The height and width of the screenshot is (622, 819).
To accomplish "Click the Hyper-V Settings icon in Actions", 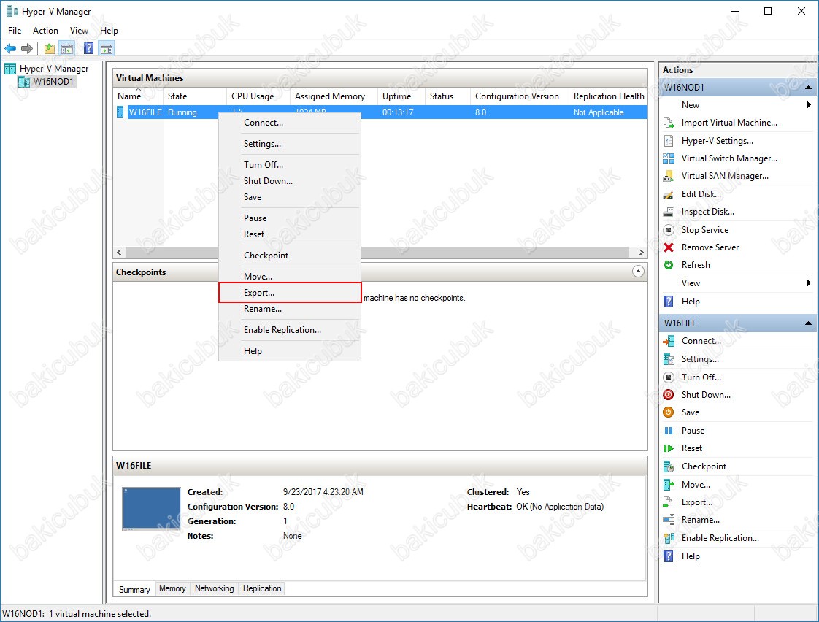I will pos(669,140).
